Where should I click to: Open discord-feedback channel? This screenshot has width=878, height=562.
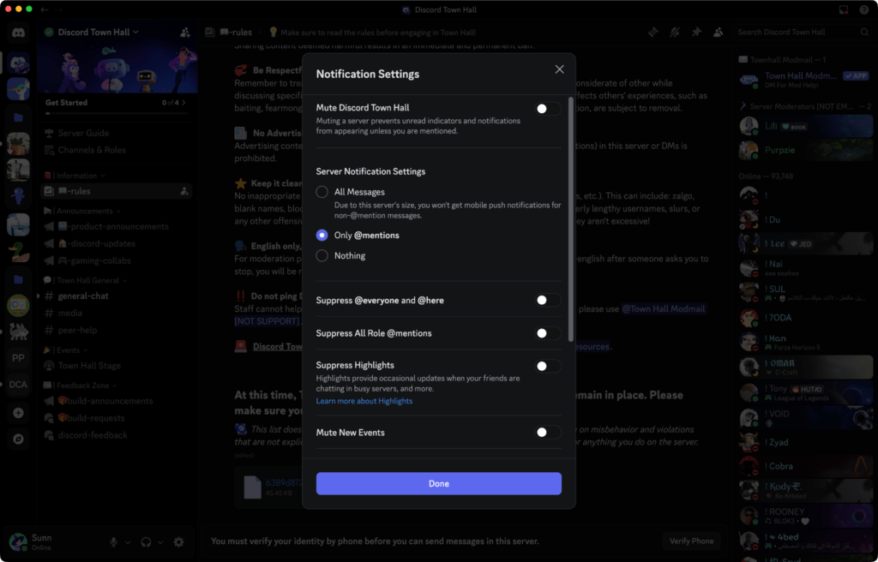[117, 435]
